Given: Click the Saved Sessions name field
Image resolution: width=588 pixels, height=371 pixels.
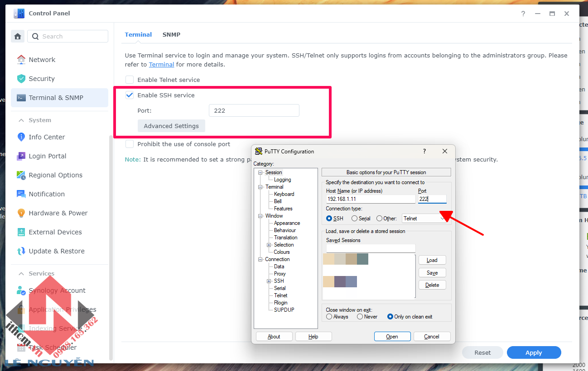Looking at the screenshot, I should pyautogui.click(x=371, y=248).
